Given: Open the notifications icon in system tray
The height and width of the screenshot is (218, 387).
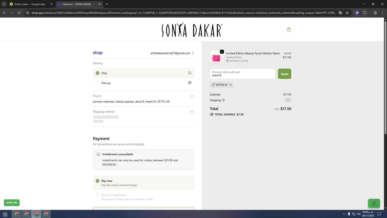Looking at the screenshot, I should 379,214.
